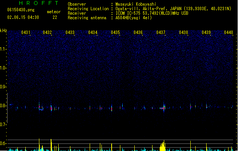
Task: Click the large yellow burst below 0437
Action: (163, 146)
